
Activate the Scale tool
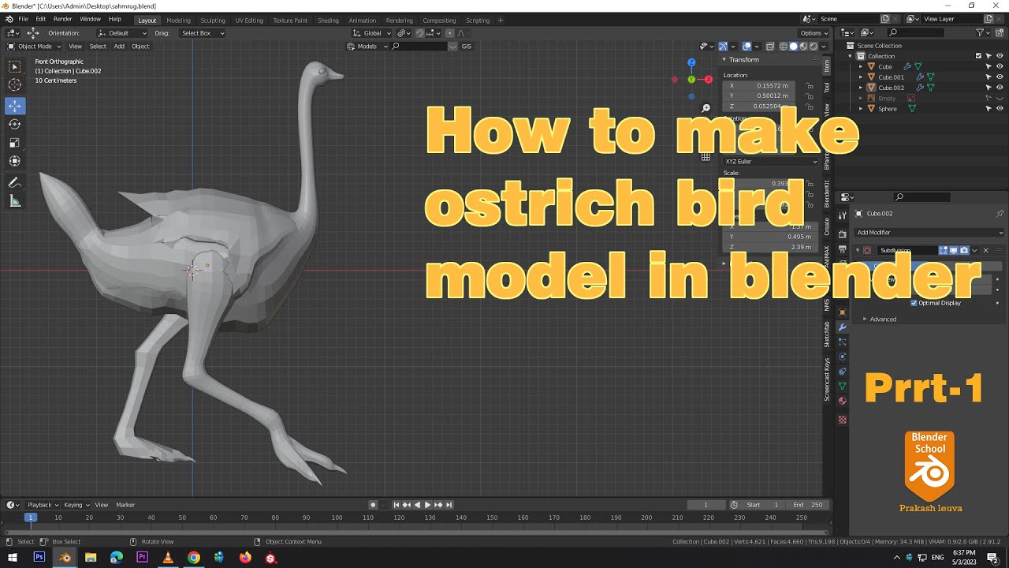coord(15,143)
